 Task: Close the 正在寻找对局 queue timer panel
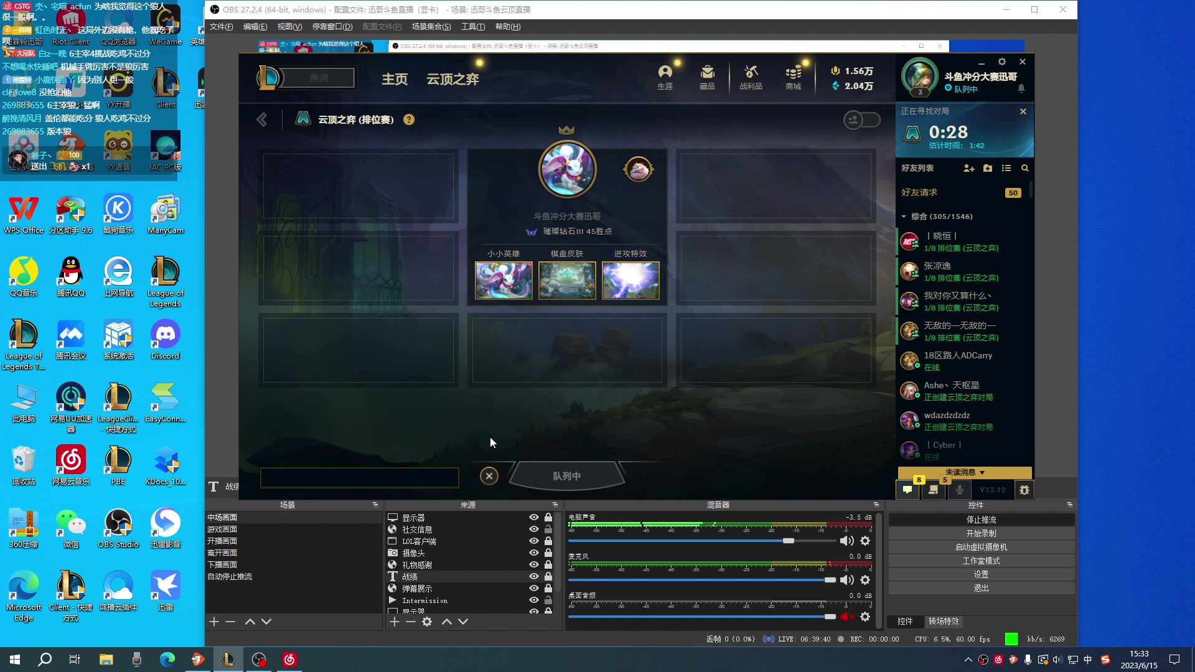click(1023, 111)
